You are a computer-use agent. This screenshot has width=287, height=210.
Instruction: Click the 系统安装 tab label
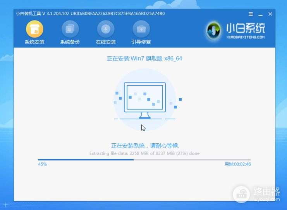pos(34,42)
